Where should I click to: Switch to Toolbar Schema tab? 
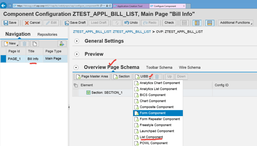(159, 68)
